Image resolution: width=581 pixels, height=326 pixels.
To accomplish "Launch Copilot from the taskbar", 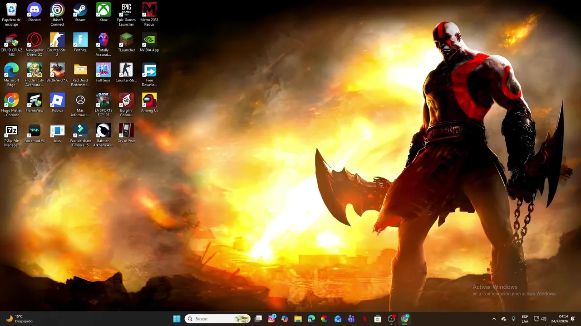I will (x=285, y=319).
